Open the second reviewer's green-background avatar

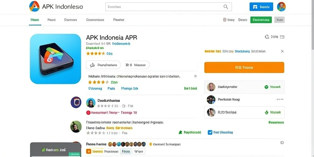point(76,127)
